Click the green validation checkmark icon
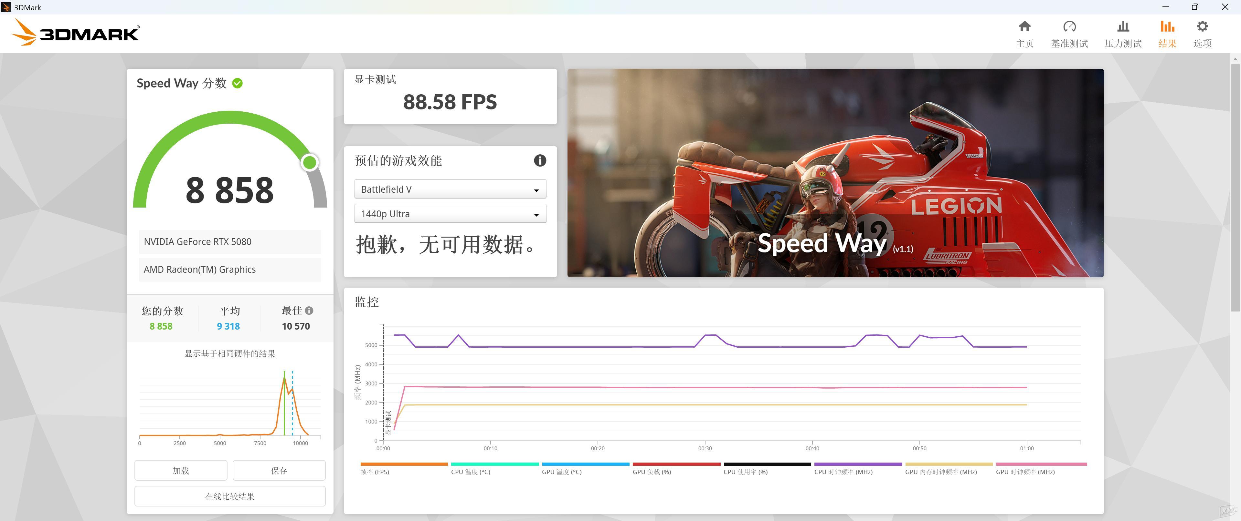This screenshot has height=521, width=1241. click(x=238, y=83)
